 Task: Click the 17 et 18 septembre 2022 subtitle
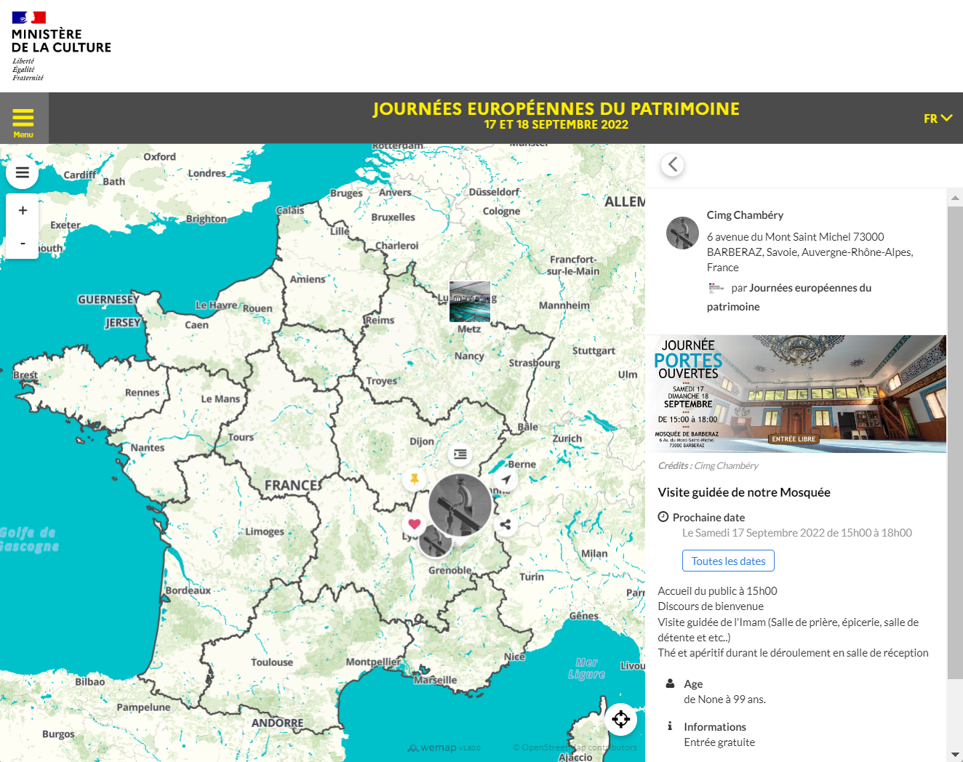coord(556,125)
